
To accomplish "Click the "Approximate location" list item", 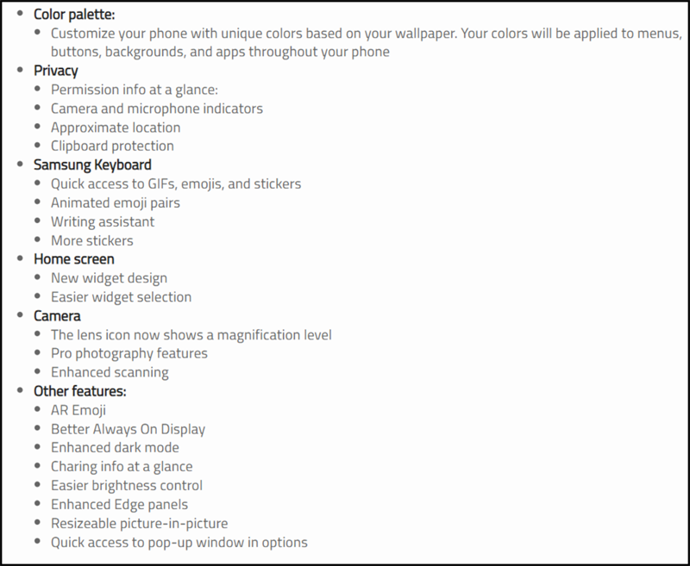I will click(116, 128).
